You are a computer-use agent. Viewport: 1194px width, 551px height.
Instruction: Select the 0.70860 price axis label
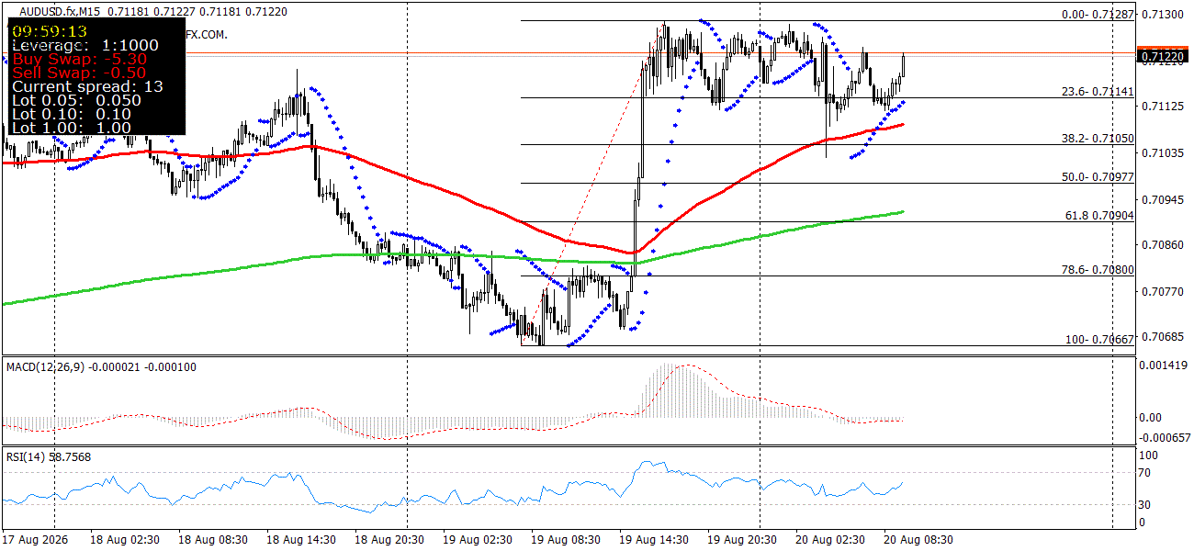(1163, 245)
